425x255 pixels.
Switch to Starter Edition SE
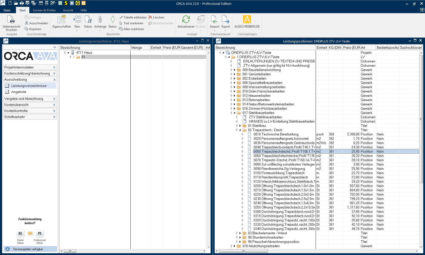click(x=20, y=233)
